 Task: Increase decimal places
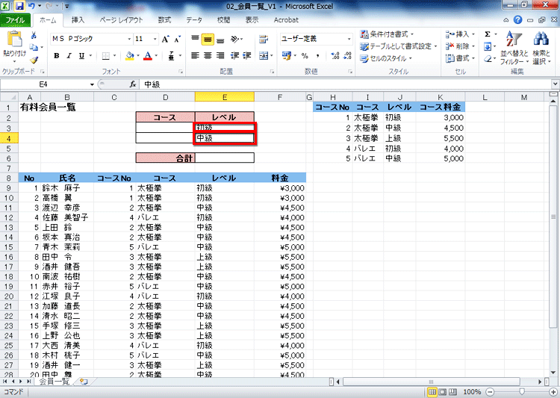tap(335, 56)
